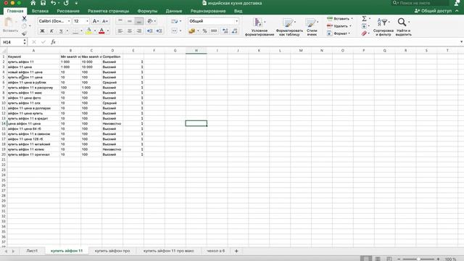Paste with the Вставить clipboard button
464x261 pixels.
(x=10, y=25)
